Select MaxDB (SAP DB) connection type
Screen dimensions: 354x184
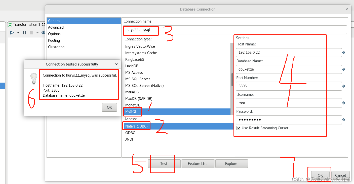[177, 99]
